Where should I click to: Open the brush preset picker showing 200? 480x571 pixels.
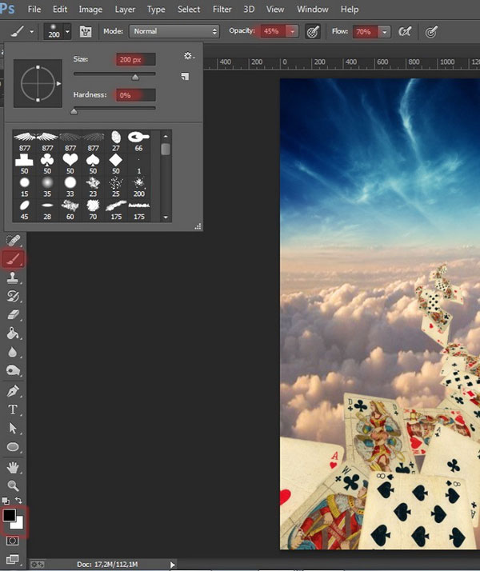(57, 31)
